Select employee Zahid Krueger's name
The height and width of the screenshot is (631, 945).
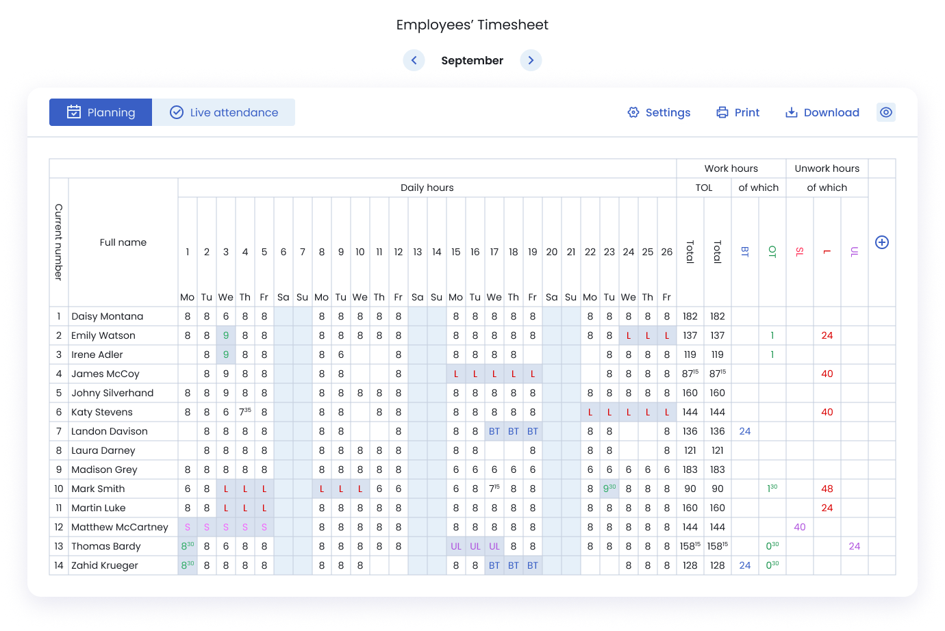point(105,565)
